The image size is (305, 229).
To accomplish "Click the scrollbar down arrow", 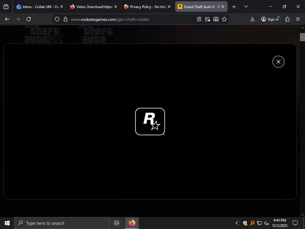I will [302, 215].
